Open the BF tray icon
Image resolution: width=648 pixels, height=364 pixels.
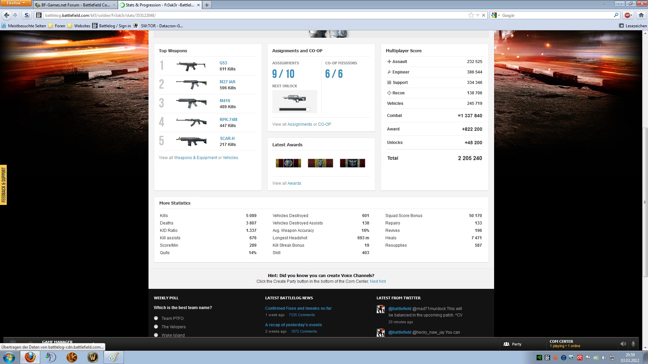[x=547, y=358]
